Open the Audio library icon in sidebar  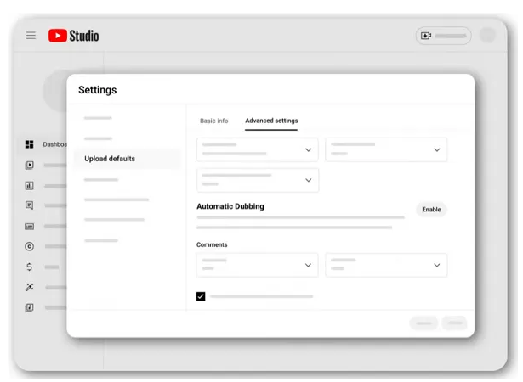[30, 307]
